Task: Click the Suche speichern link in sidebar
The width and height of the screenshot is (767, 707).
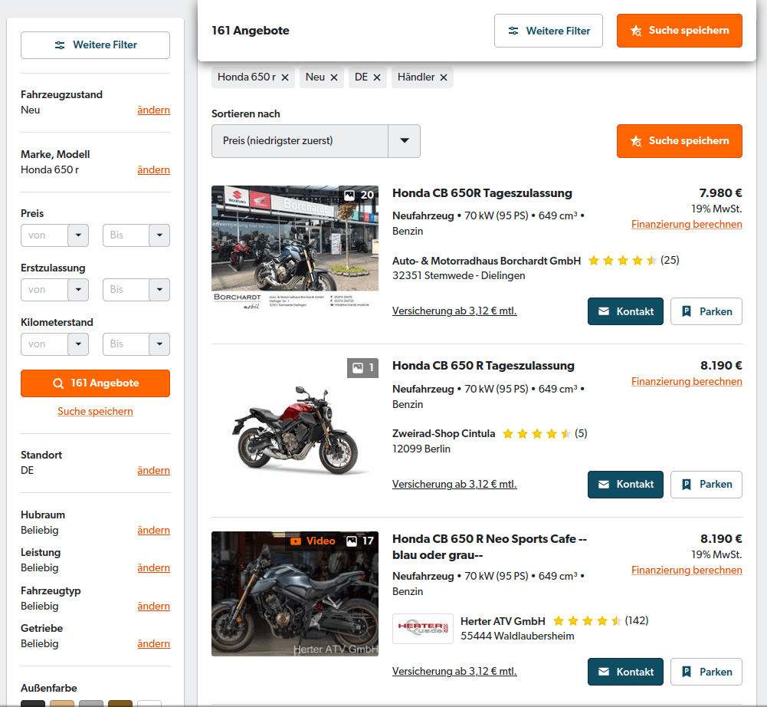Action: 95,411
